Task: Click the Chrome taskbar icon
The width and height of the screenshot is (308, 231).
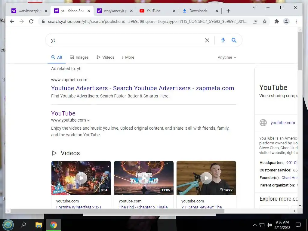Action: pos(54,225)
